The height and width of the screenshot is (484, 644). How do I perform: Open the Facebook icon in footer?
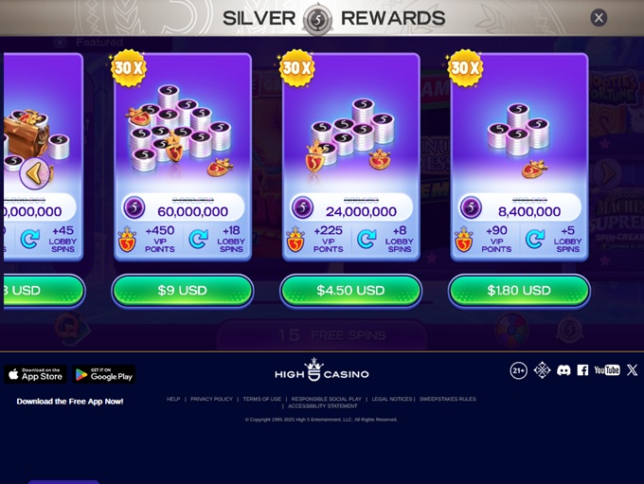point(582,370)
